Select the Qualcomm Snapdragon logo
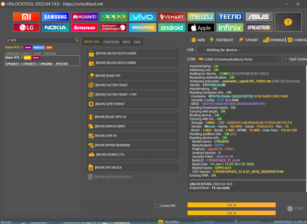Image resolution: width=307 pixels, height=224 pixels. [114, 28]
